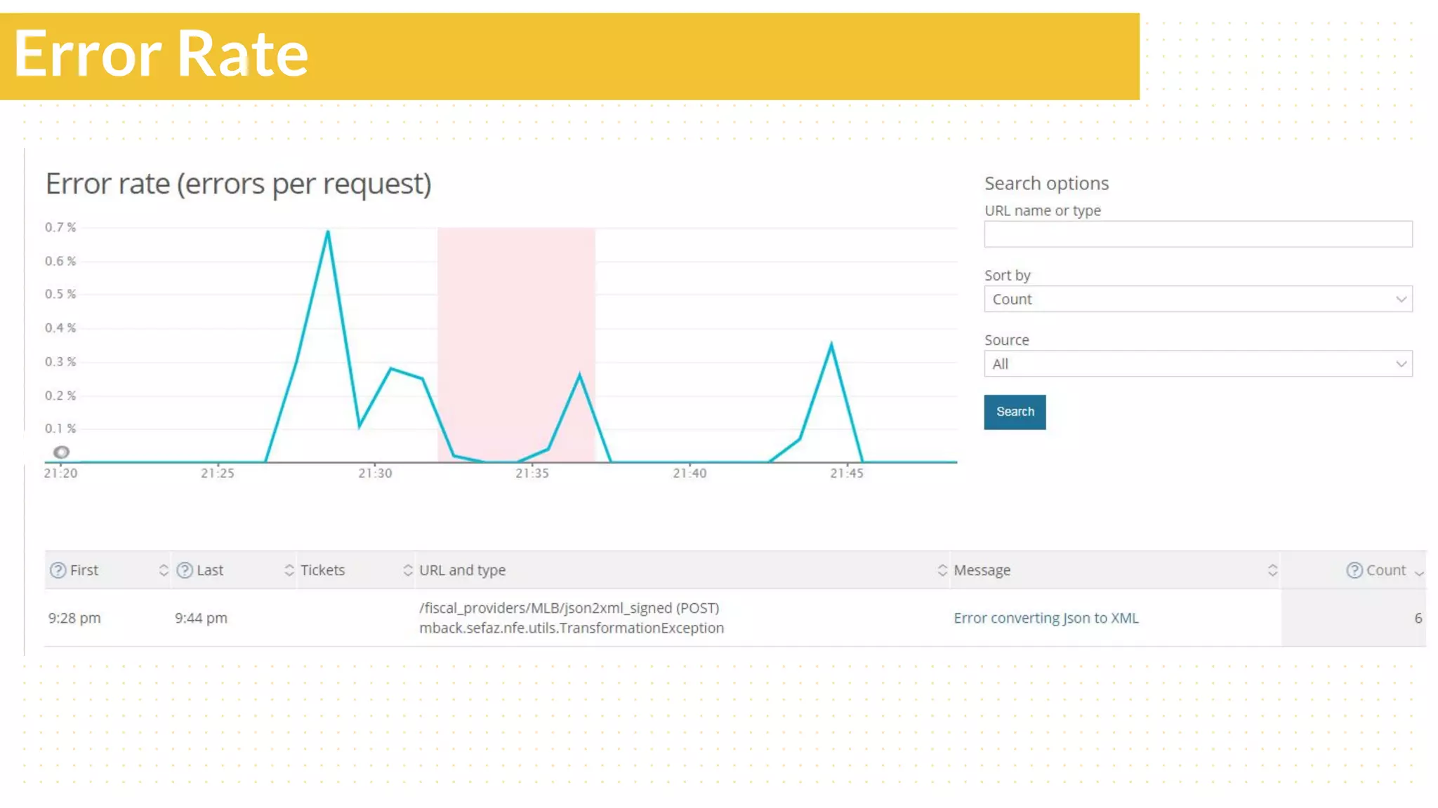Click the /fiscal_providers/MLB/json2xml_signed (POST) text

(569, 608)
